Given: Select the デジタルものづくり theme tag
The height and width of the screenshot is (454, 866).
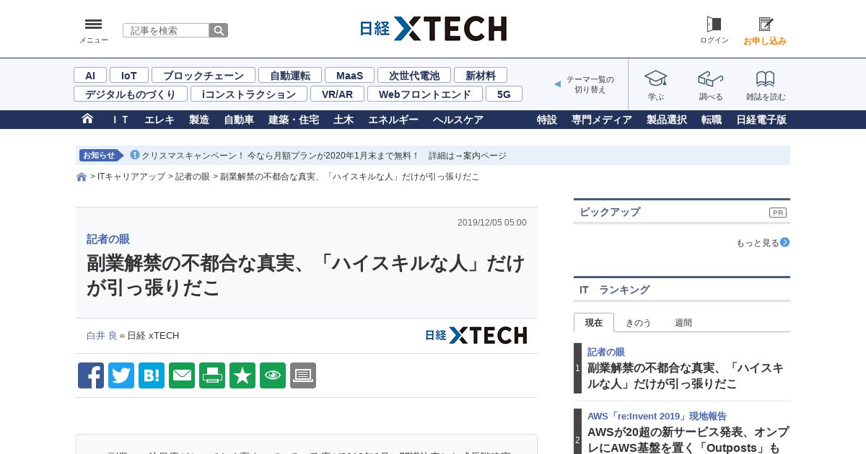Looking at the screenshot, I should pyautogui.click(x=131, y=94).
